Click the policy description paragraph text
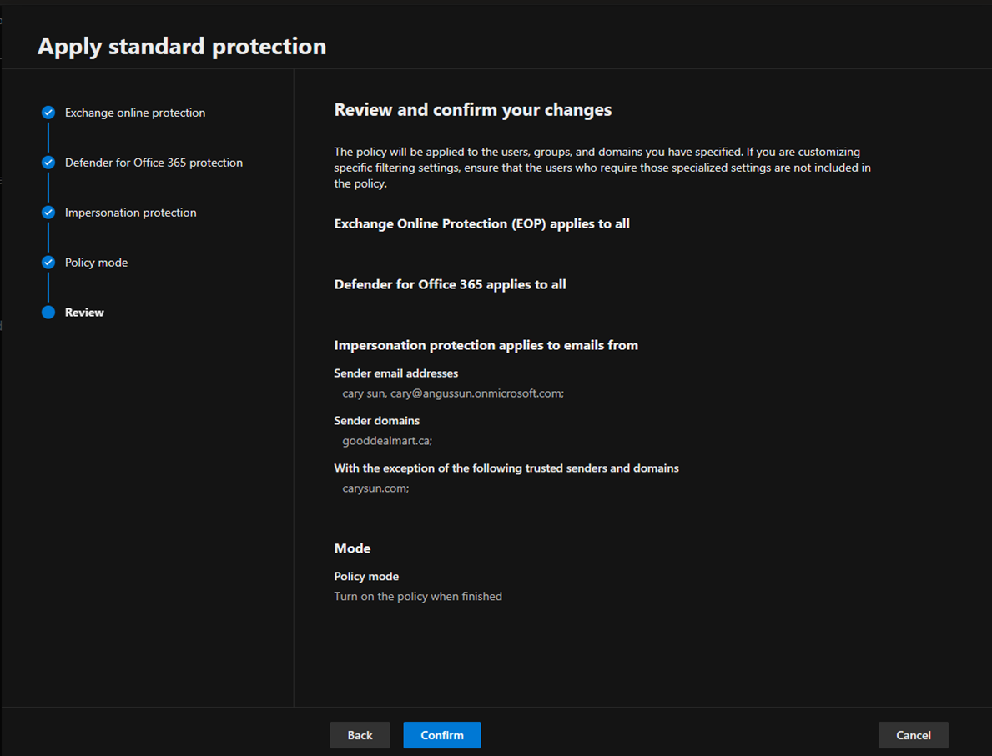992x756 pixels. click(602, 168)
